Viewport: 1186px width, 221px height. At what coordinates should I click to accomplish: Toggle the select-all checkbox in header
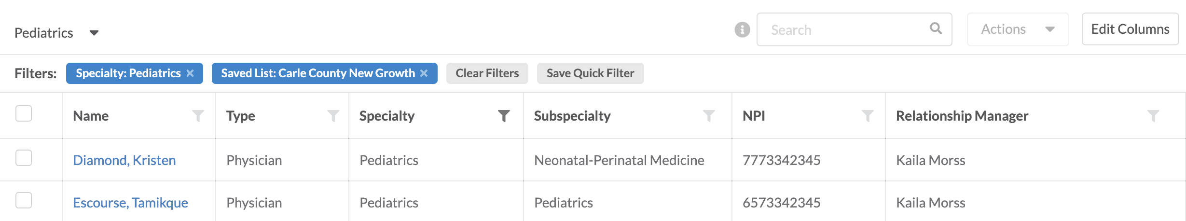coord(24,113)
